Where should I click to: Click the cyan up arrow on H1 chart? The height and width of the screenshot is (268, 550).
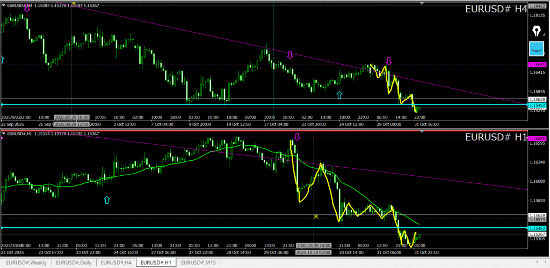point(106,200)
